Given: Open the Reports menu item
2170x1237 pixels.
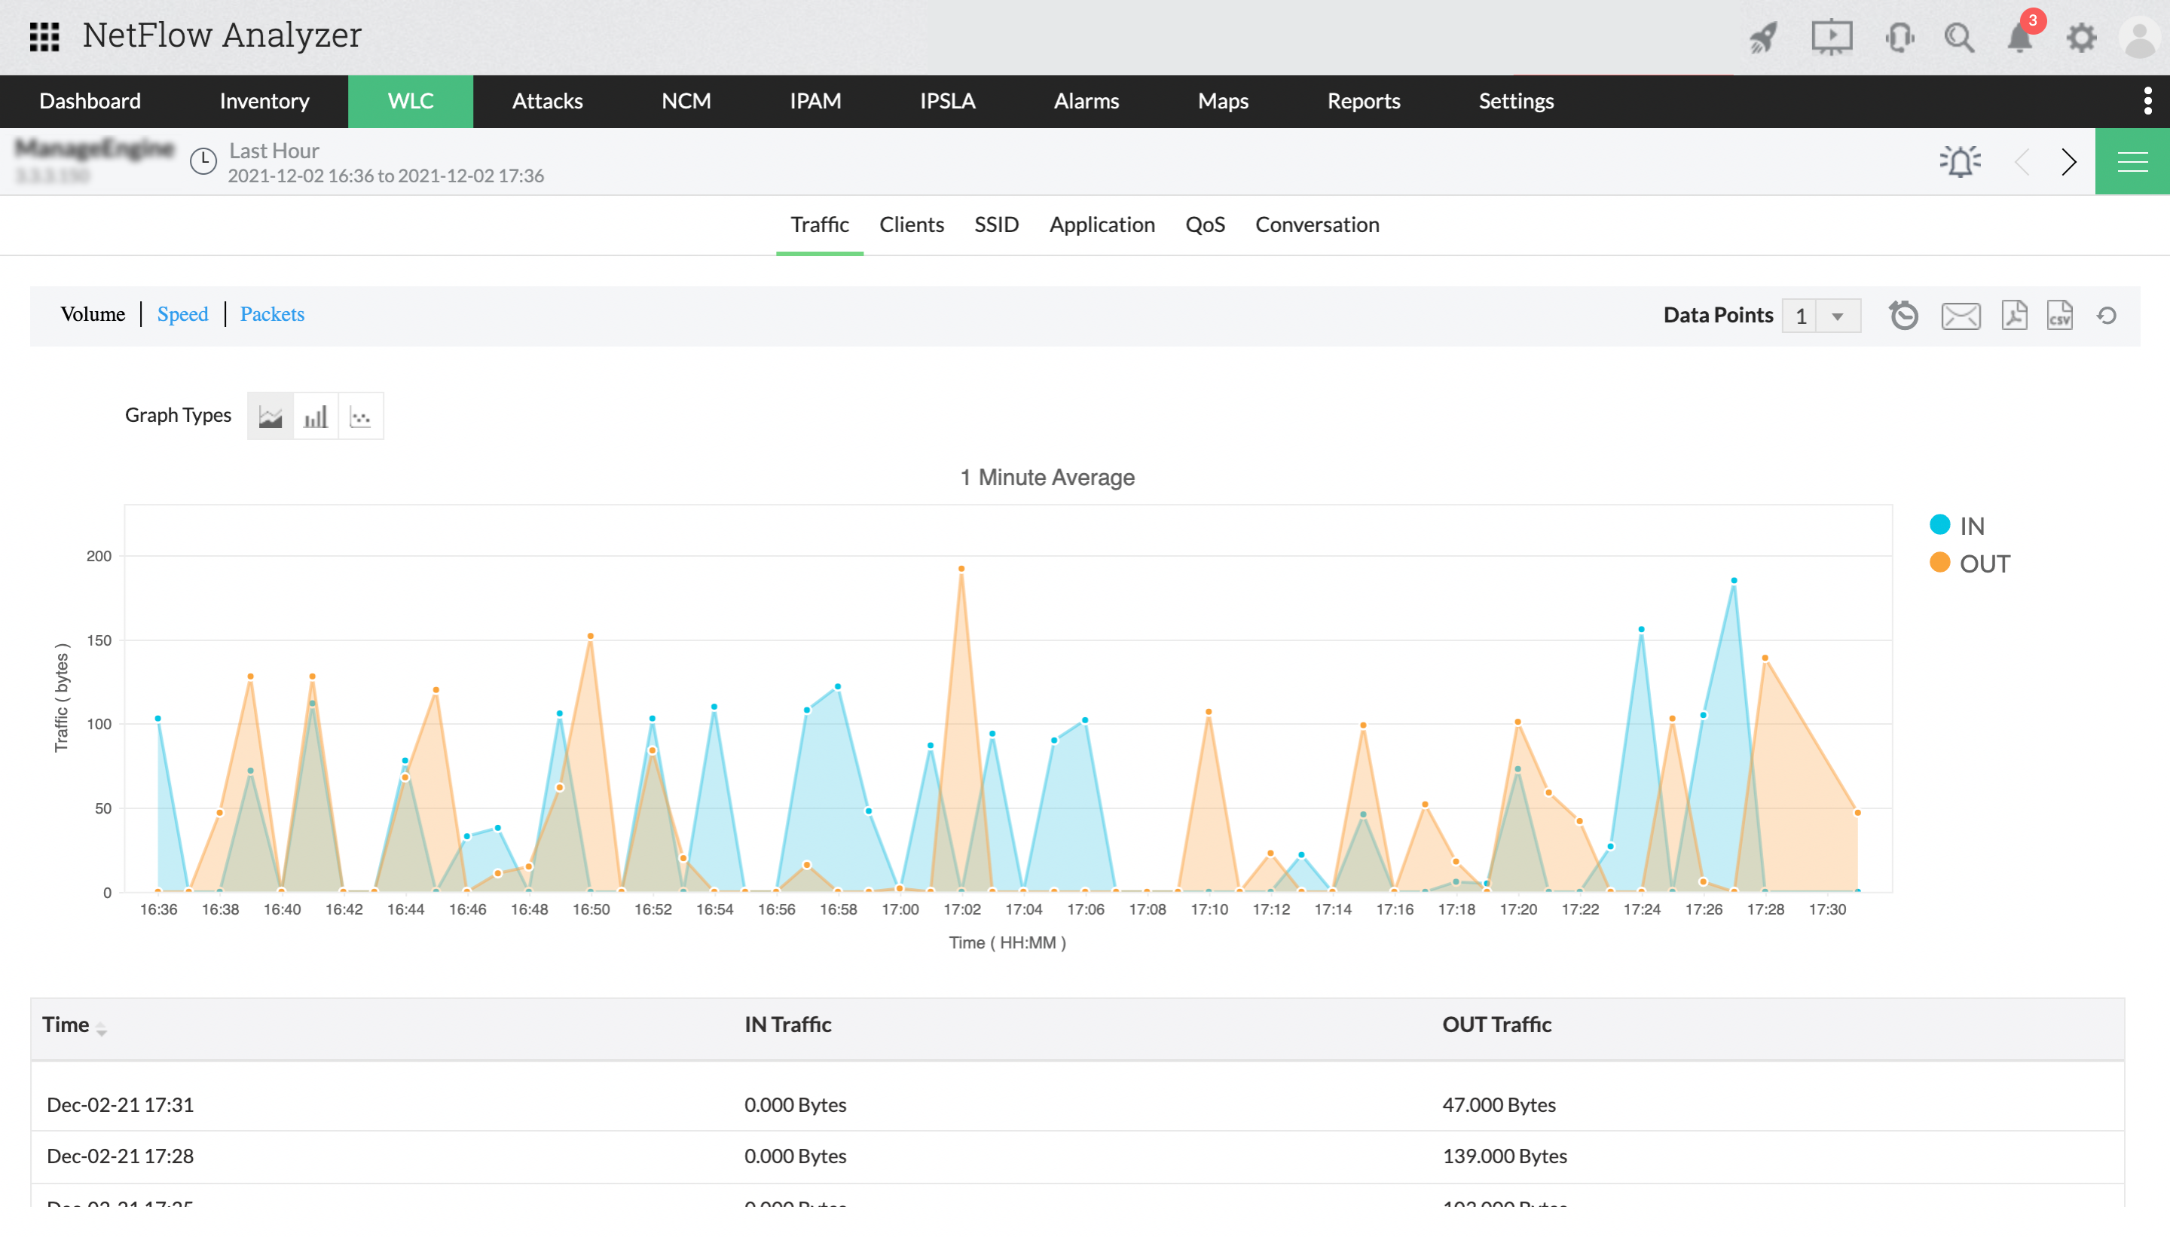Looking at the screenshot, I should [x=1363, y=101].
